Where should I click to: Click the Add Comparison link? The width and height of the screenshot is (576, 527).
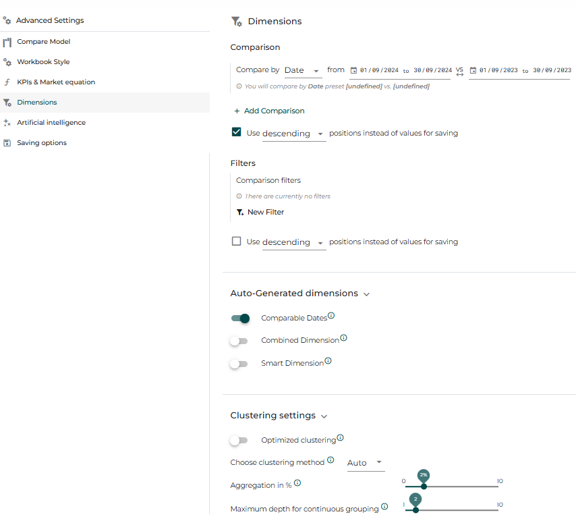[x=269, y=111]
